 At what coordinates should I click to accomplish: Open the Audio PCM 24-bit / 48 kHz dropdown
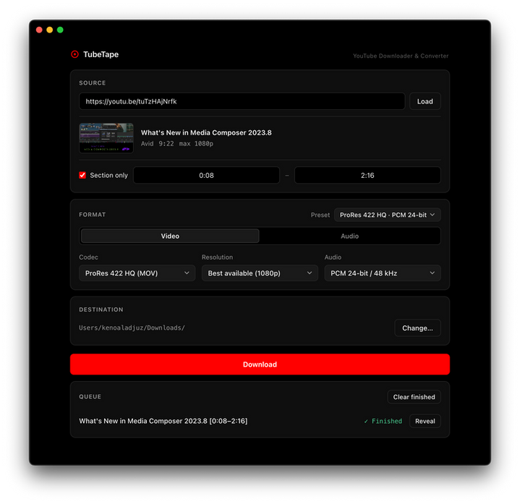(x=383, y=273)
